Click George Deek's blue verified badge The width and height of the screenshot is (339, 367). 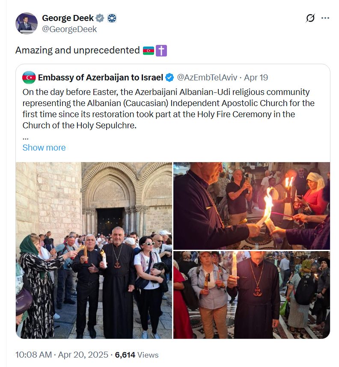click(100, 18)
